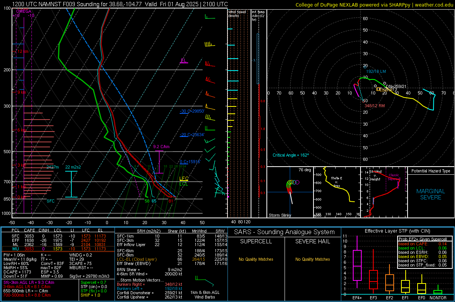The height and width of the screenshot is (302, 455).
Task: Click the '22 m2s2' helicity label
Action: coord(73,167)
